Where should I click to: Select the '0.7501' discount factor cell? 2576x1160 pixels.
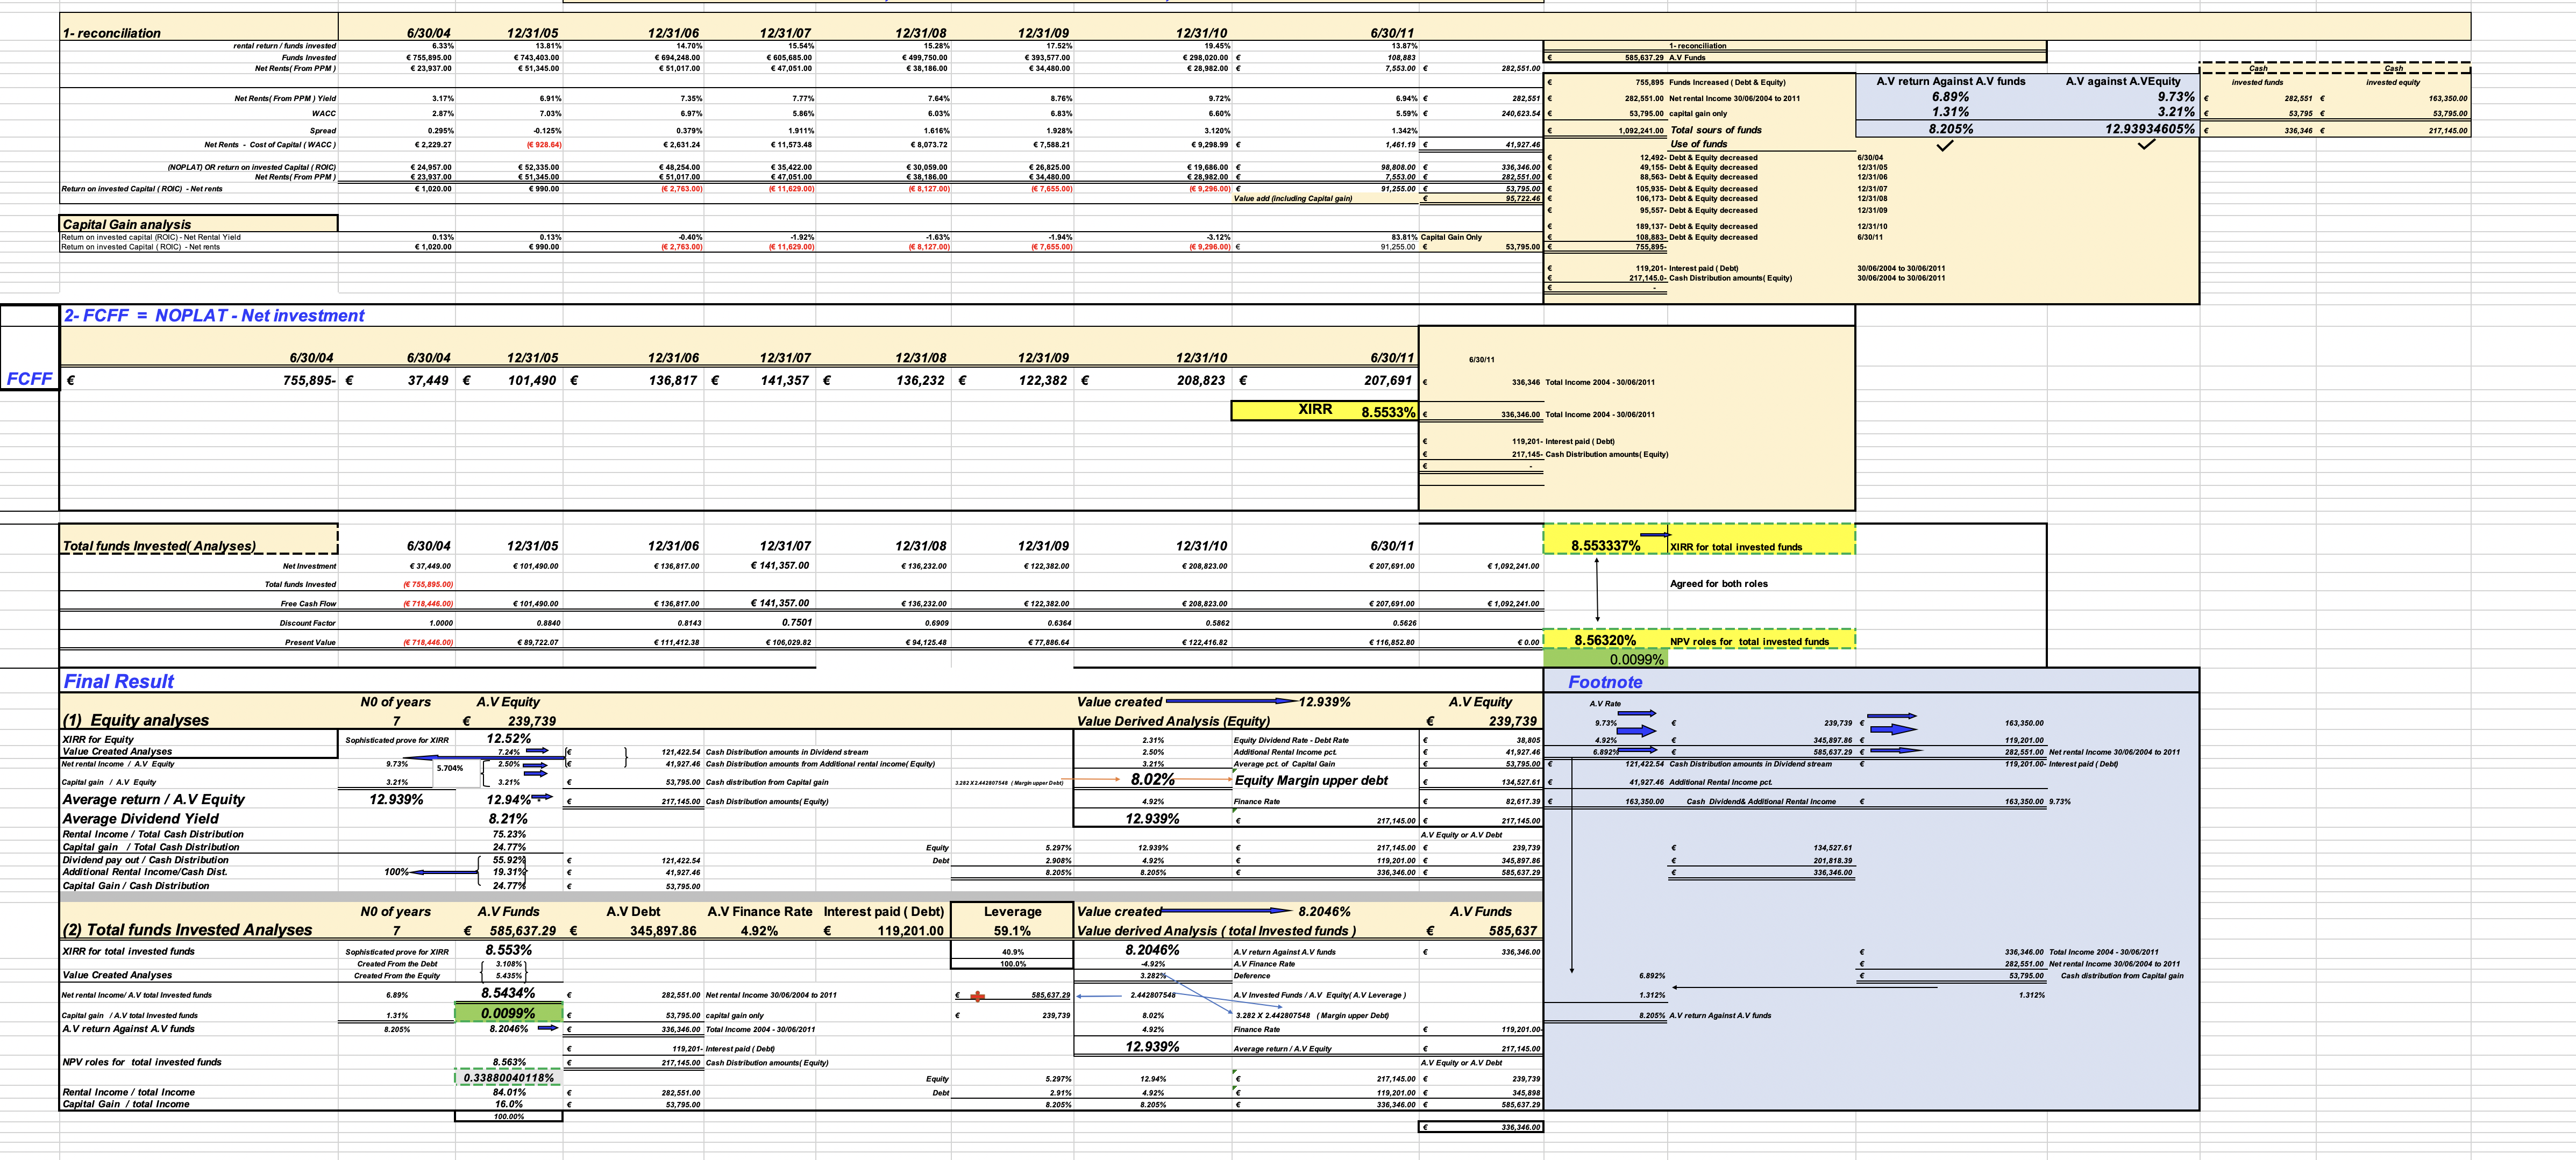coord(796,621)
